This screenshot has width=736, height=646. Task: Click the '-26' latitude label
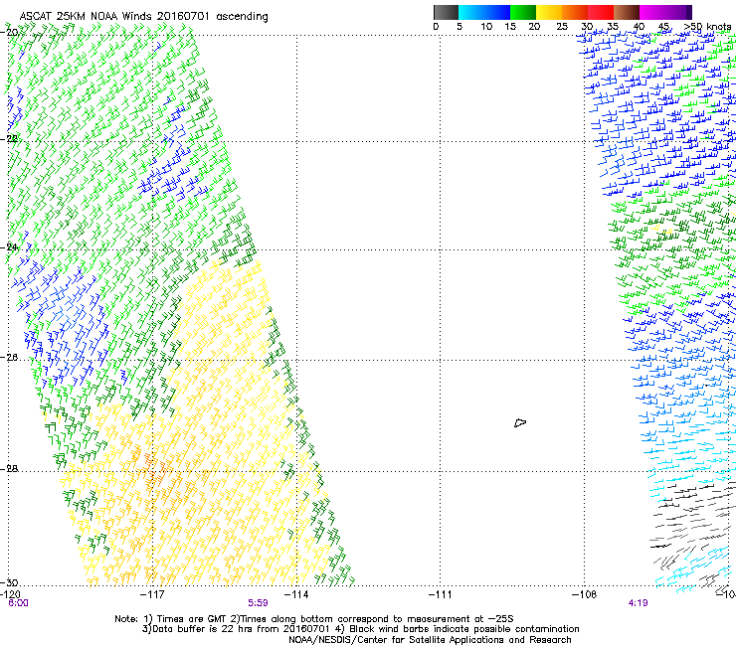[9, 358]
